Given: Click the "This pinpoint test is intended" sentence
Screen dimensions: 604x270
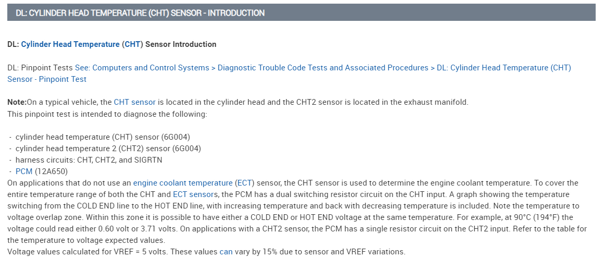Looking at the screenshot, I should (107, 114).
